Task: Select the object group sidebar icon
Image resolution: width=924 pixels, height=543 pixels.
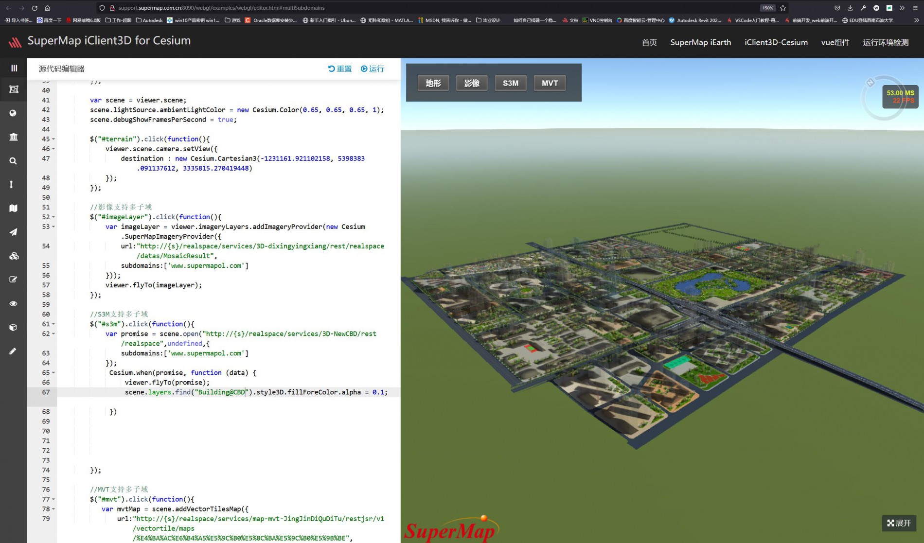Action: pos(14,89)
